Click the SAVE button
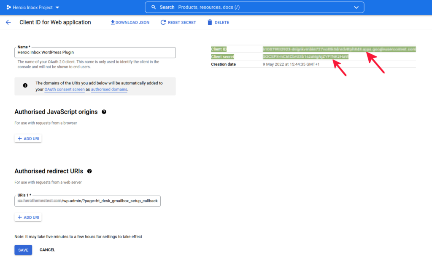The height and width of the screenshot is (265, 432). click(x=23, y=250)
